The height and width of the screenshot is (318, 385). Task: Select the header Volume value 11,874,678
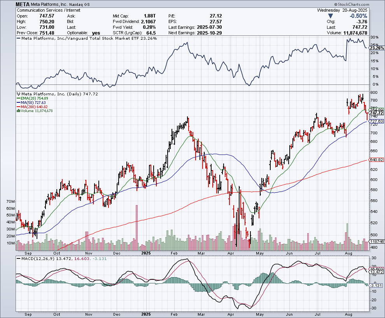pos(355,33)
